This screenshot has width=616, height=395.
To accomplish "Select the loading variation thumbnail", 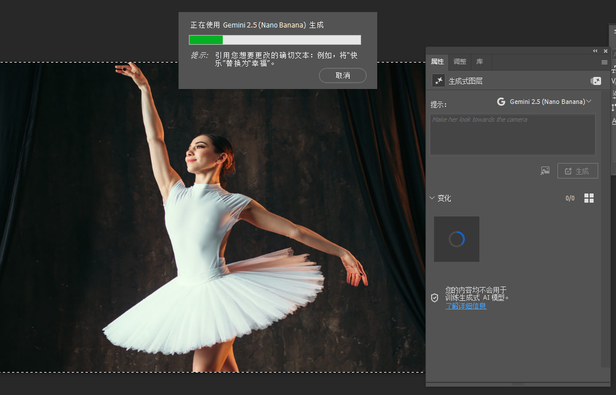I will tap(456, 239).
